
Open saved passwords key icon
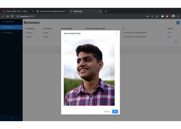point(148,16)
